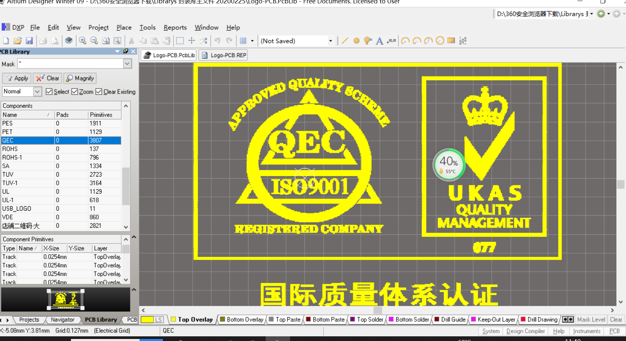Image resolution: width=626 pixels, height=341 pixels.
Task: Click the LS current layer color swatch
Action: click(x=152, y=320)
